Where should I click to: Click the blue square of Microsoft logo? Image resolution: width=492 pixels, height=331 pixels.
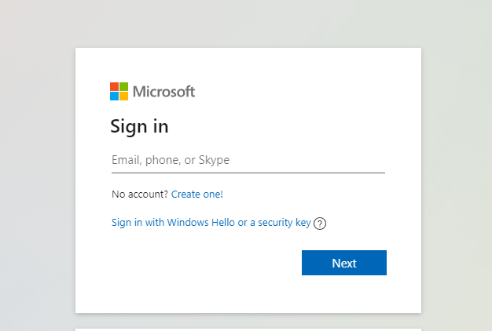(114, 96)
